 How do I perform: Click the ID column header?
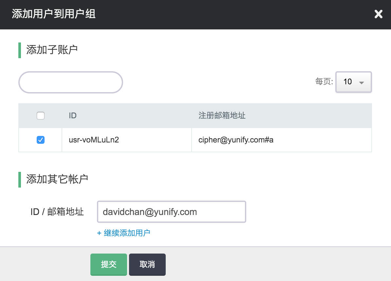pyautogui.click(x=73, y=116)
